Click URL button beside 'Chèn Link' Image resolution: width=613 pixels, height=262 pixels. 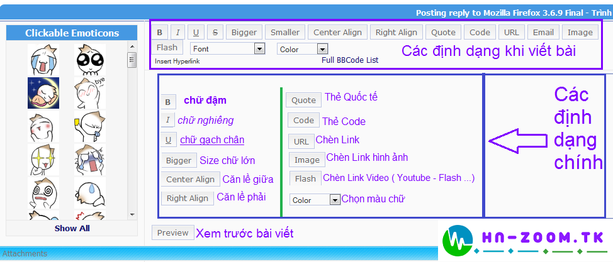pos(301,142)
